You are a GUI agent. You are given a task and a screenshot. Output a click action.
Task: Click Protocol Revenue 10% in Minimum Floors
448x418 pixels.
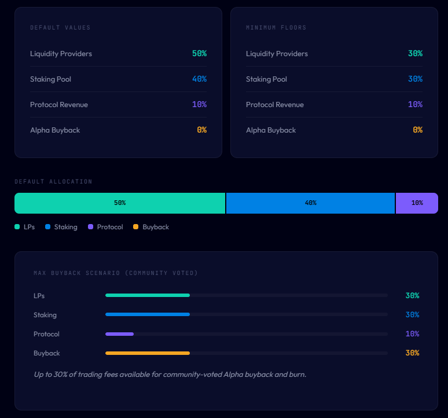tap(415, 105)
